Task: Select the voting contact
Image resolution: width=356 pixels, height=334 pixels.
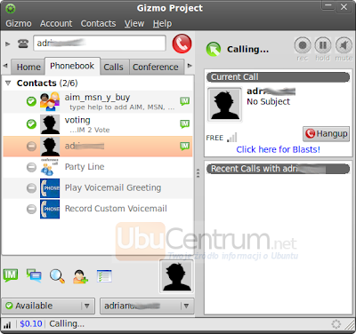Action: tap(98, 123)
